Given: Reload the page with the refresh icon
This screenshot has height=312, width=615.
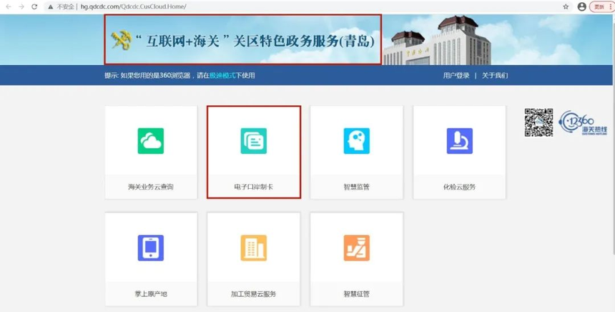Looking at the screenshot, I should 34,6.
